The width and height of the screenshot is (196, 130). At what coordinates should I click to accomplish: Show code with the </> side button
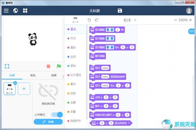click(191, 31)
